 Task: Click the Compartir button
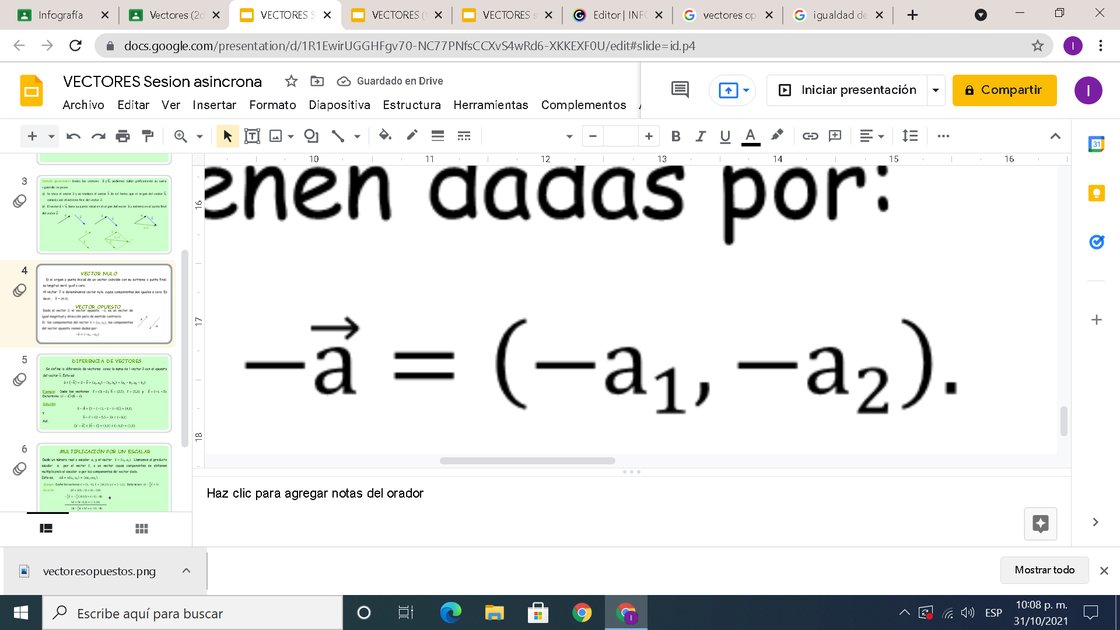click(1004, 90)
